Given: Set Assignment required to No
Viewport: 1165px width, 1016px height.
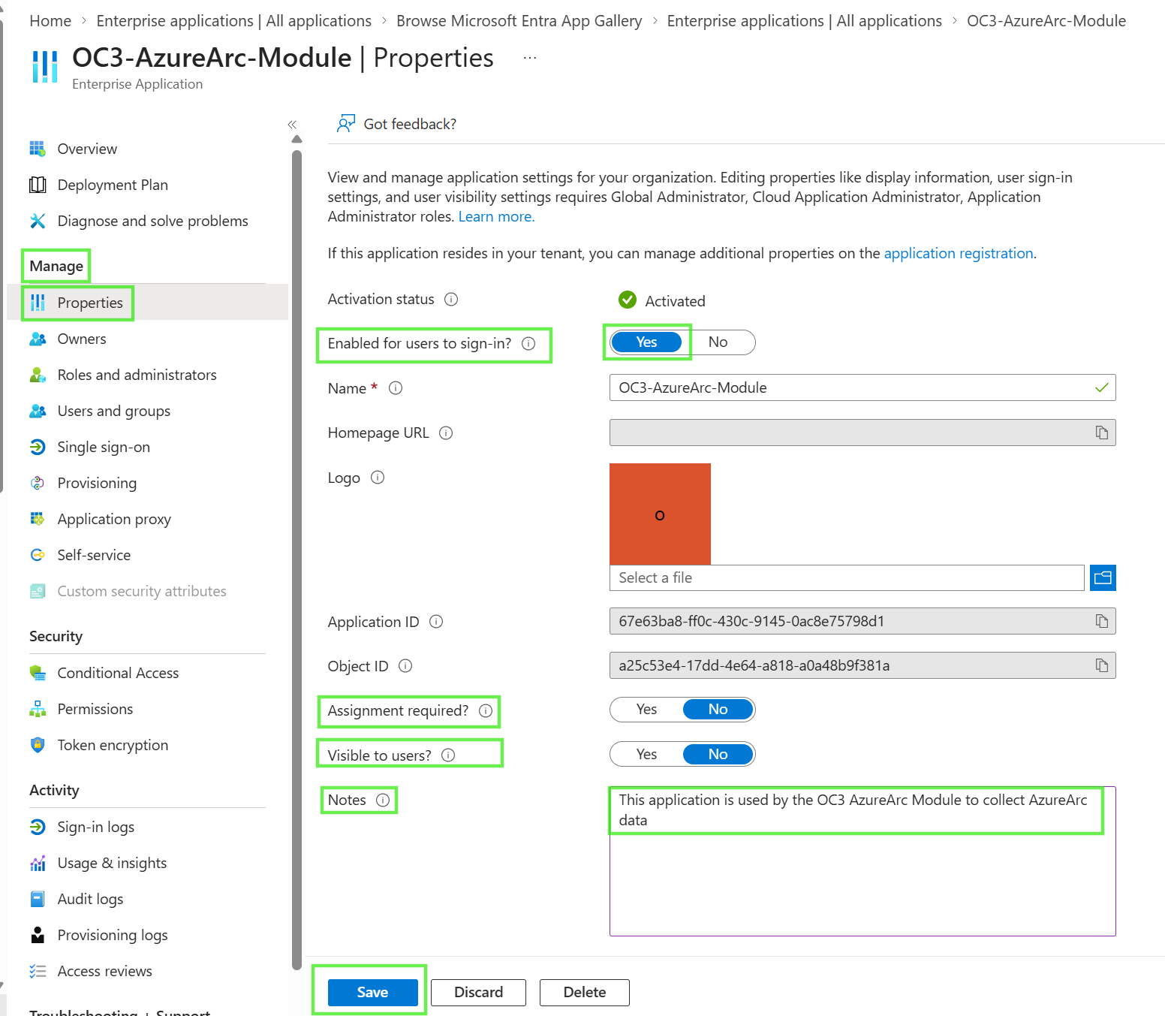Looking at the screenshot, I should click(x=718, y=710).
